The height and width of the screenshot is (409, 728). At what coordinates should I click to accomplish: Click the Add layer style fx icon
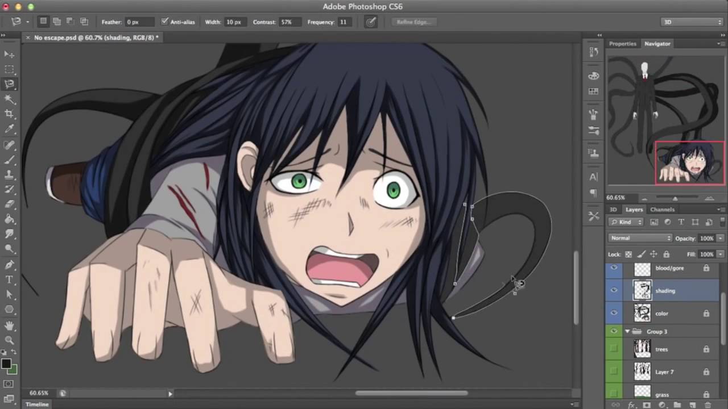point(631,405)
